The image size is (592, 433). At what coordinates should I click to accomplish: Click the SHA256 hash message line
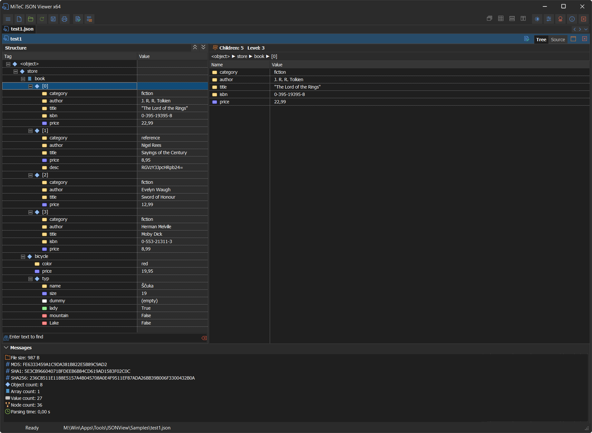pos(100,378)
